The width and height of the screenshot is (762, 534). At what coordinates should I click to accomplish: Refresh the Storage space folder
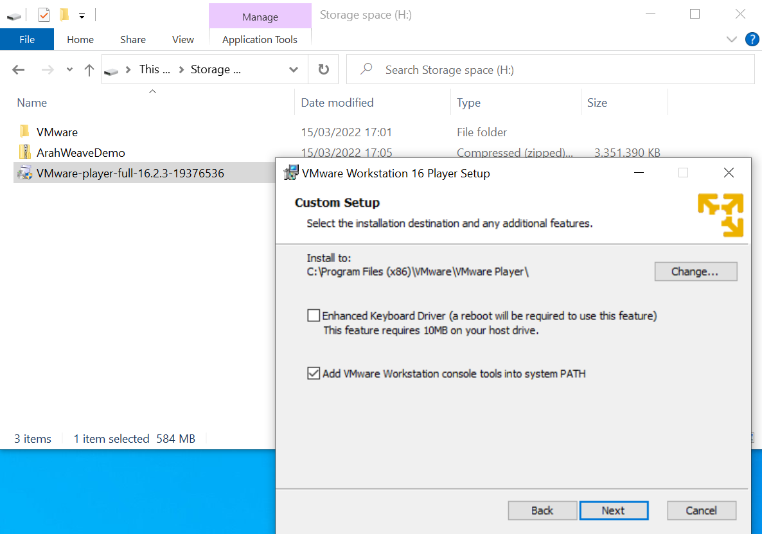pyautogui.click(x=323, y=69)
